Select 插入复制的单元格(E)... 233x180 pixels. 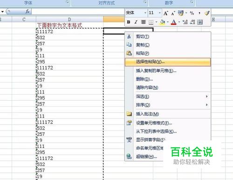(x=168, y=71)
